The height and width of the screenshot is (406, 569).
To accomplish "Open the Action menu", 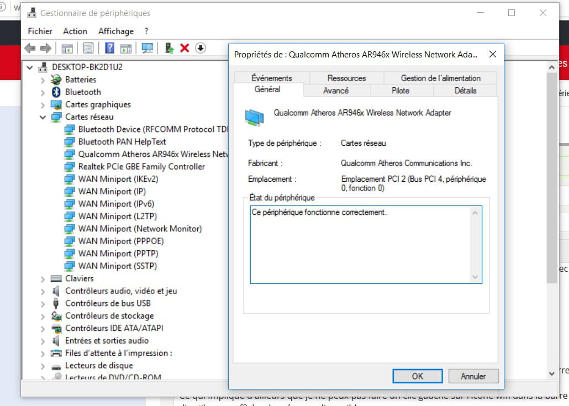I will 75,31.
